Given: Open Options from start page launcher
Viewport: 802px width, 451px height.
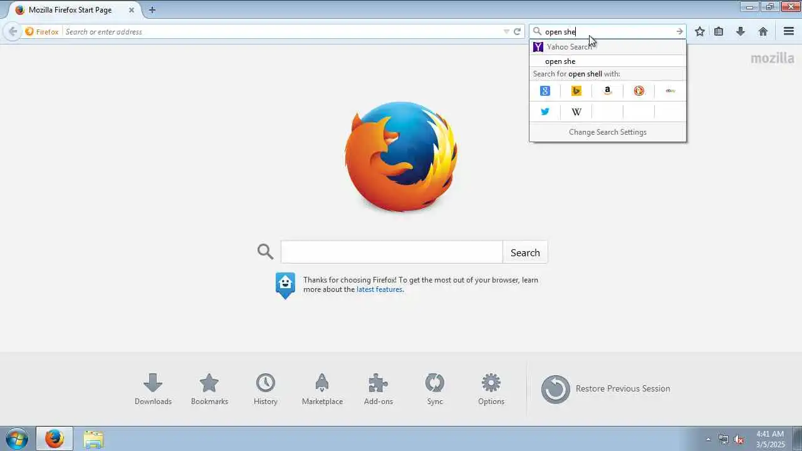Looking at the screenshot, I should [x=491, y=389].
